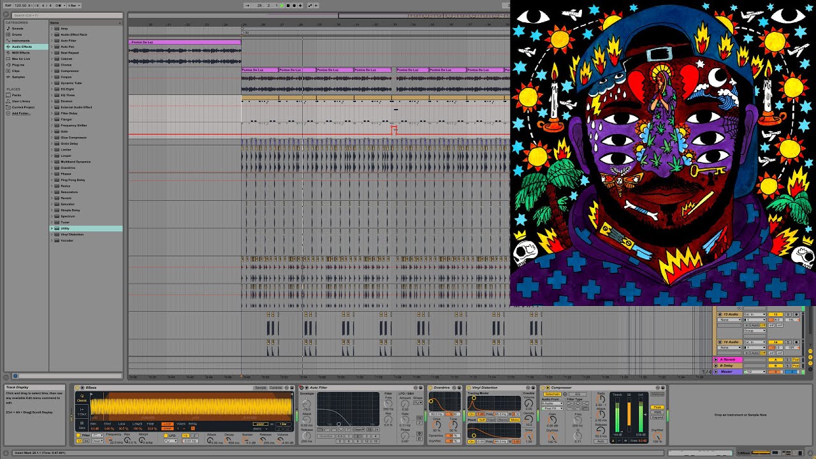Select Compressor Peak mode button
The height and width of the screenshot is (459, 816).
click(x=657, y=407)
